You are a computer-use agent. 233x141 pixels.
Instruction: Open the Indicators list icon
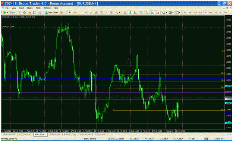164,13
